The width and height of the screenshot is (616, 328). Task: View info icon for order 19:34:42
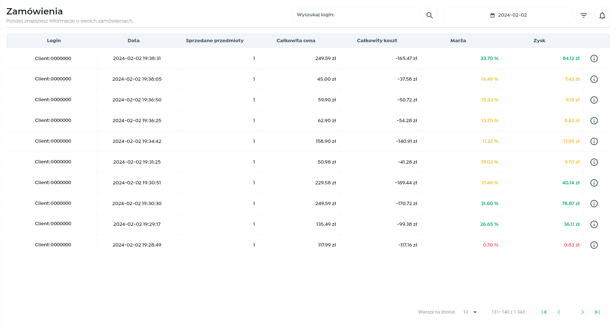pos(594,141)
